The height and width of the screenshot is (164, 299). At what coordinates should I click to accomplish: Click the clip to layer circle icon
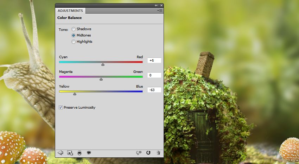click(x=79, y=153)
